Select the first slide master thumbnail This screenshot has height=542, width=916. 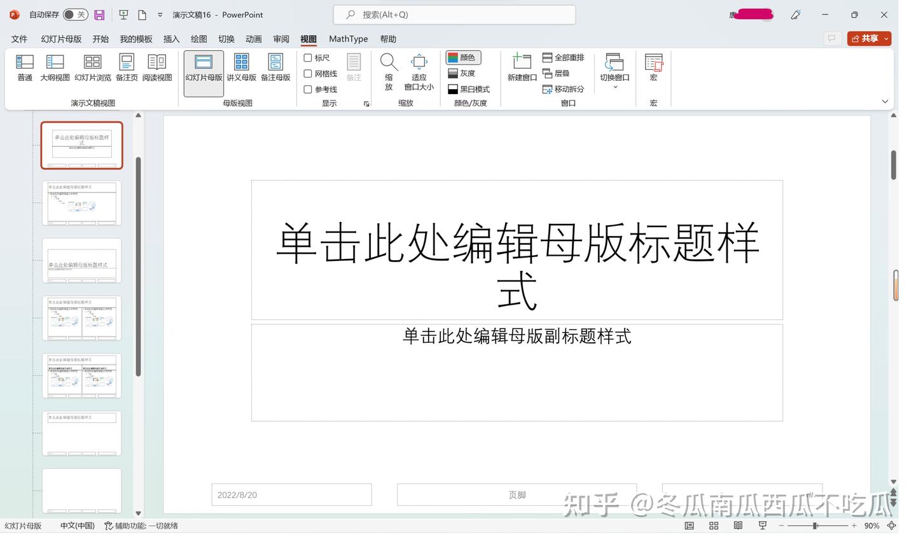tap(81, 144)
